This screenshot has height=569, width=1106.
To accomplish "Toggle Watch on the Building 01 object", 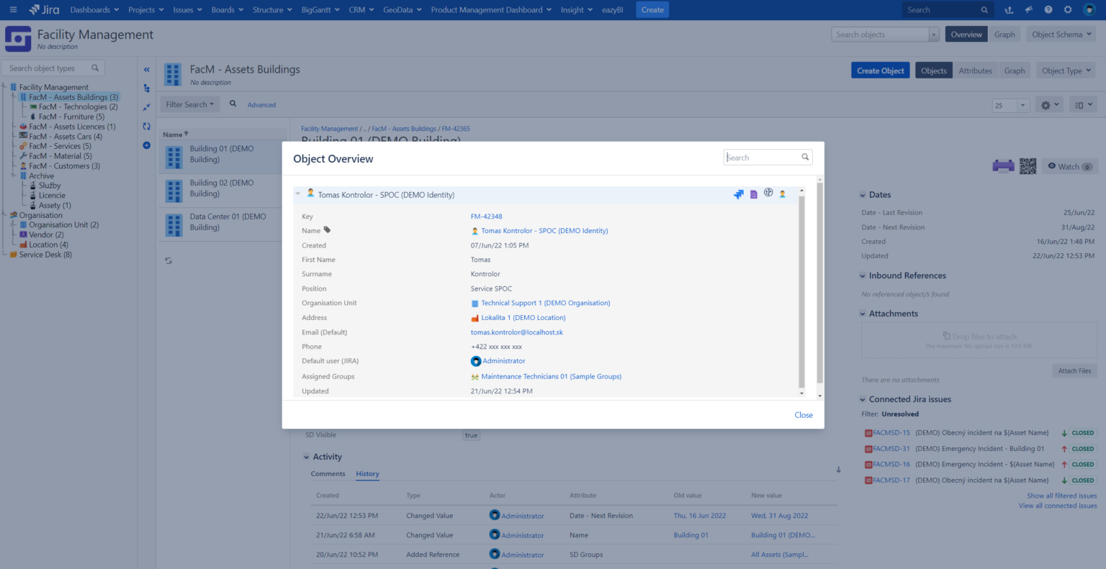I will (x=1069, y=166).
